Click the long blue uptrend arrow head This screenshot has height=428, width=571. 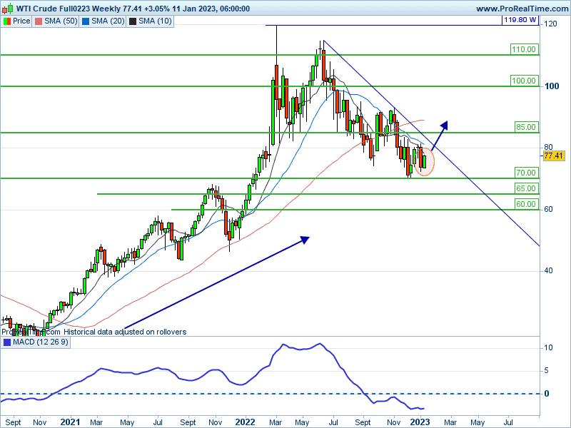click(305, 240)
